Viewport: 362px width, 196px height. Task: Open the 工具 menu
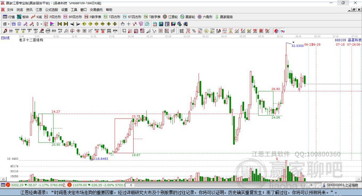[74, 10]
